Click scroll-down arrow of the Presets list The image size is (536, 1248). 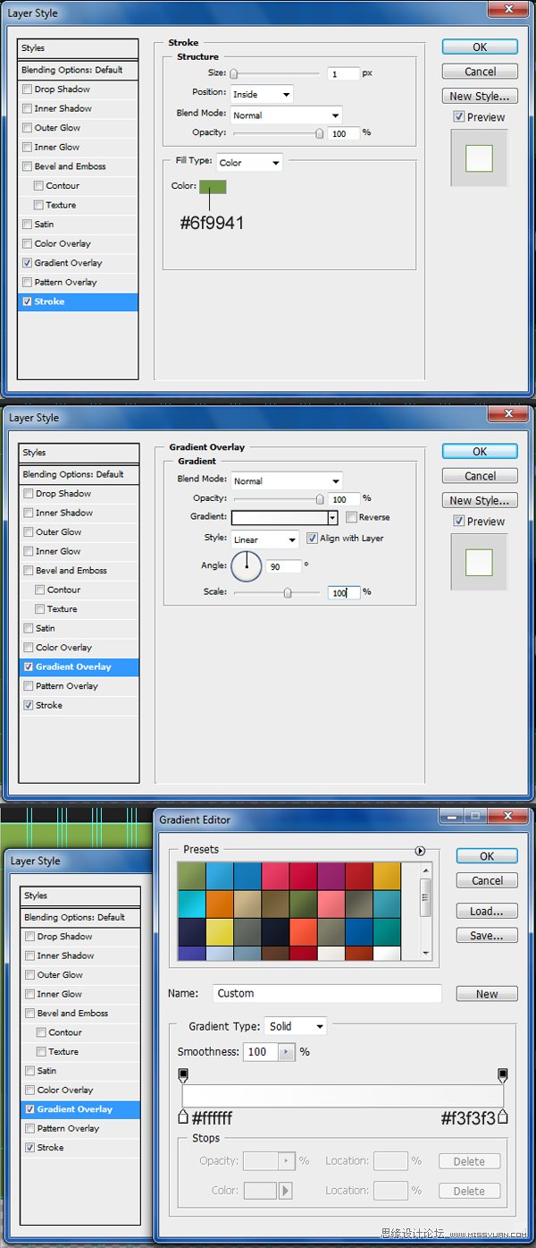coord(425,954)
